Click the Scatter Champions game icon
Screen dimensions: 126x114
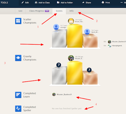pos(18,21)
